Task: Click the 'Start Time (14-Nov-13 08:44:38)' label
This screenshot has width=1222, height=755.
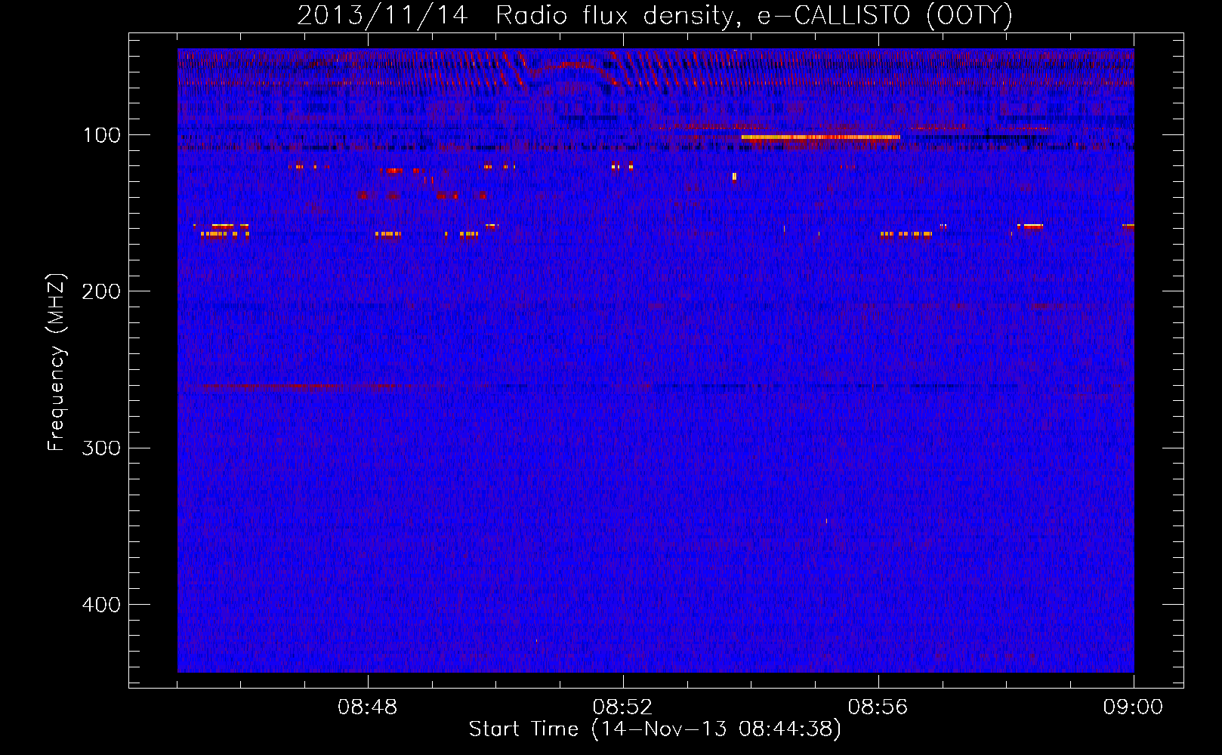Action: (655, 729)
